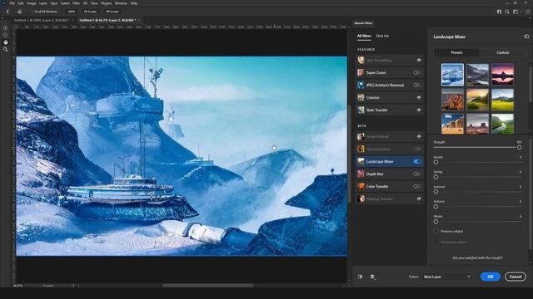Image resolution: width=533 pixels, height=299 pixels.
Task: Select the green meadow mountain preset thumbnail
Action: point(502,100)
